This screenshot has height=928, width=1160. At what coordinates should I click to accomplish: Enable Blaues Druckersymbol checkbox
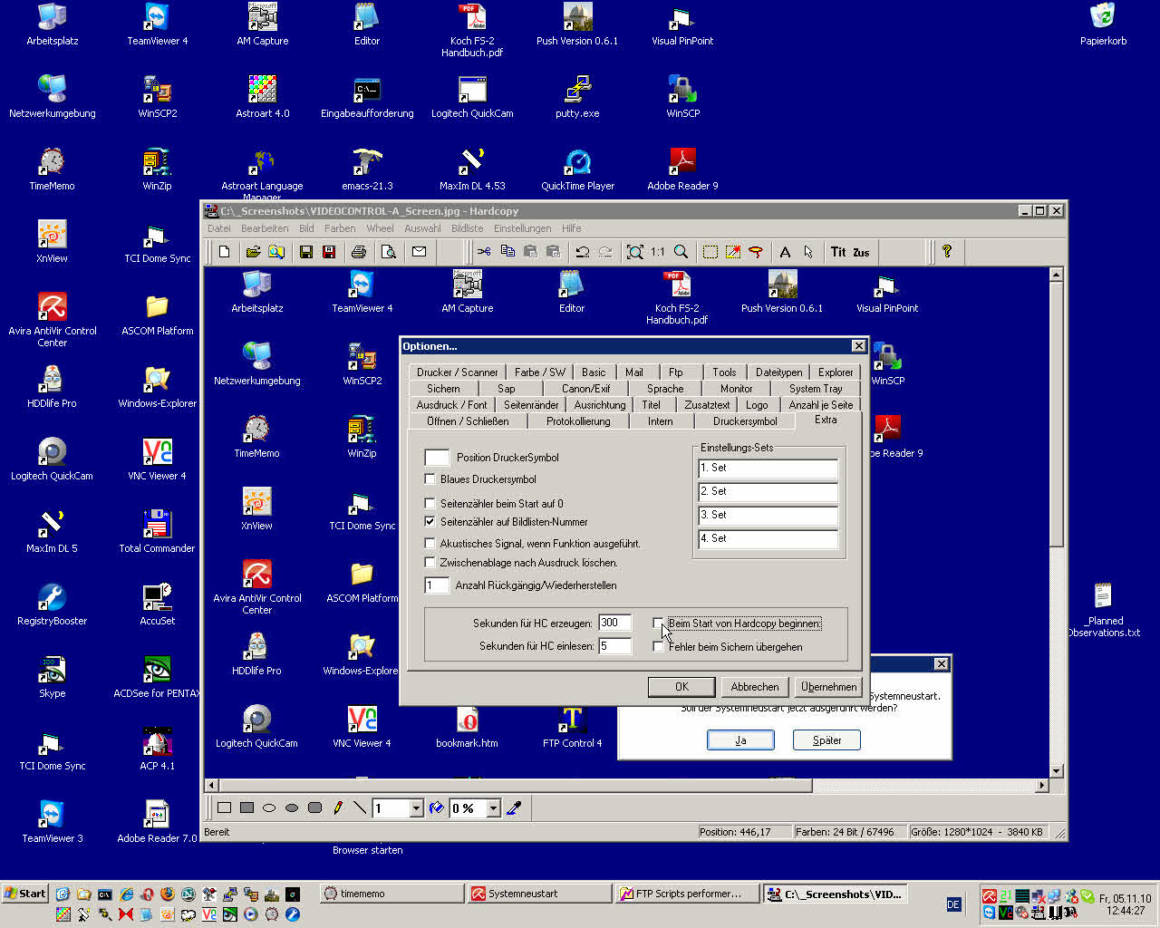(x=430, y=478)
